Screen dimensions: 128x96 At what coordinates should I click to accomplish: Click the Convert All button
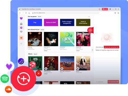pos(113,82)
